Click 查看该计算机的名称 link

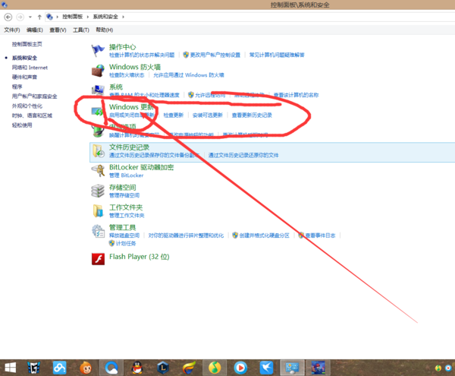(296, 95)
